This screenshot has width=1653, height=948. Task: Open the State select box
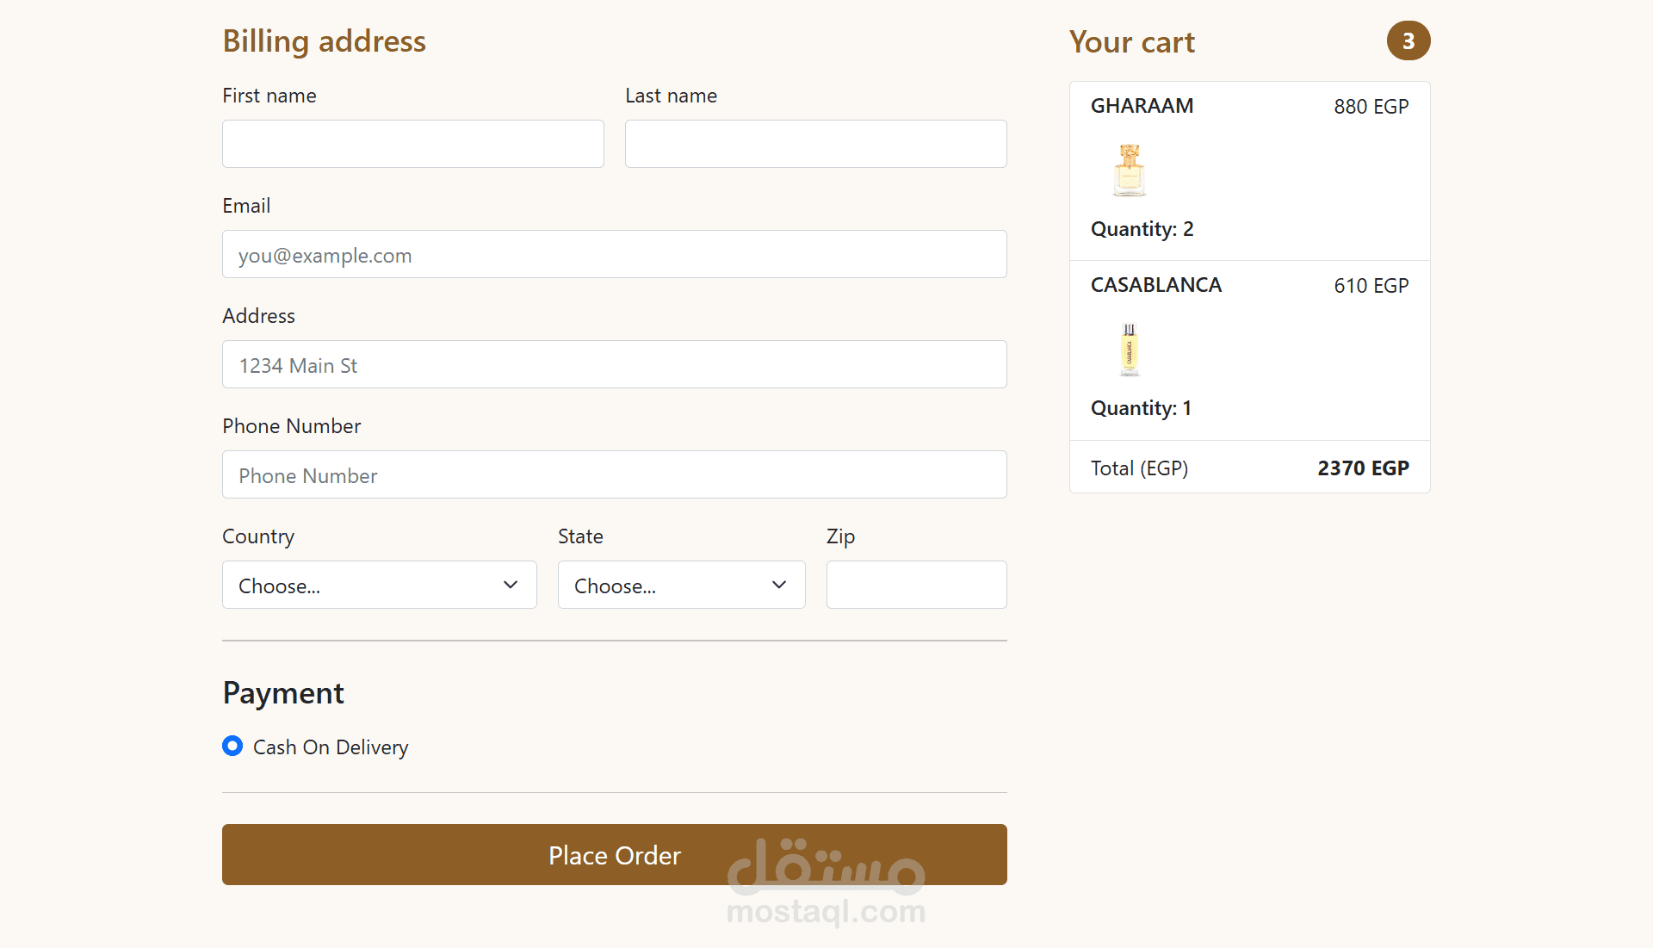663,585
